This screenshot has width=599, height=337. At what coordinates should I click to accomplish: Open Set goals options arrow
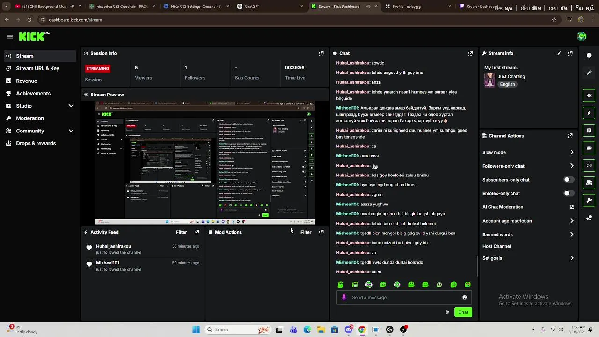pyautogui.click(x=572, y=258)
